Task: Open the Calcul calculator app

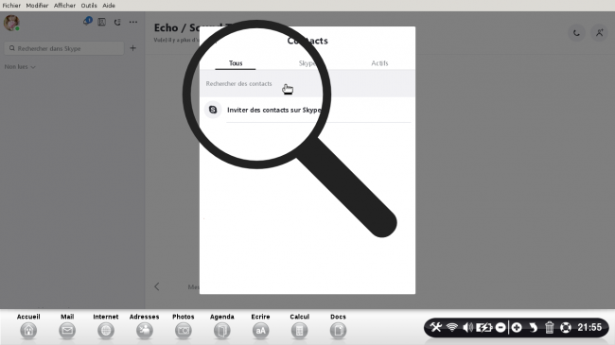Action: (x=299, y=331)
